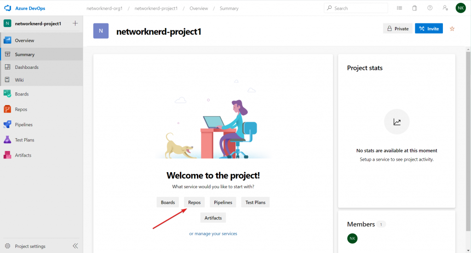Click the 'No stats are available at this moment' text

[x=397, y=151]
